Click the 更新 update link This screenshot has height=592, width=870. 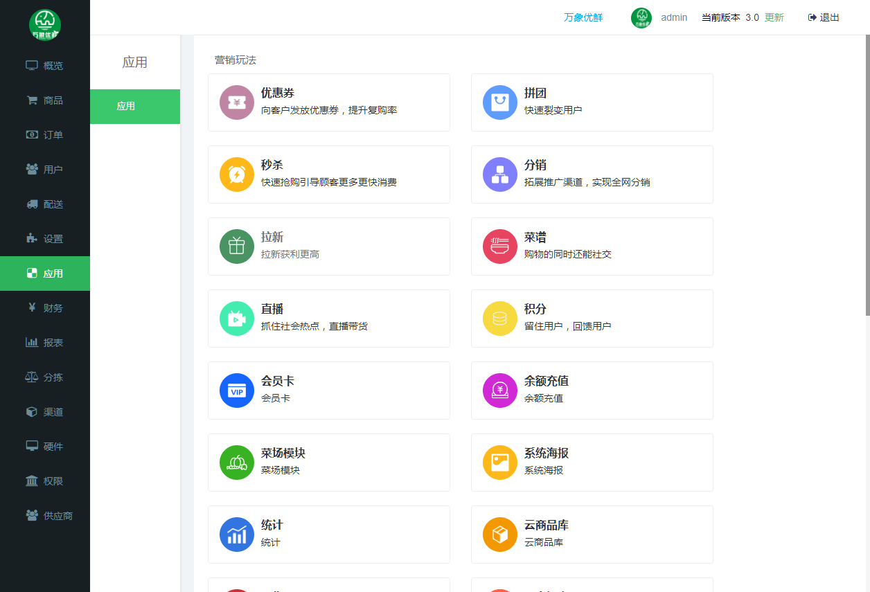[x=774, y=17]
